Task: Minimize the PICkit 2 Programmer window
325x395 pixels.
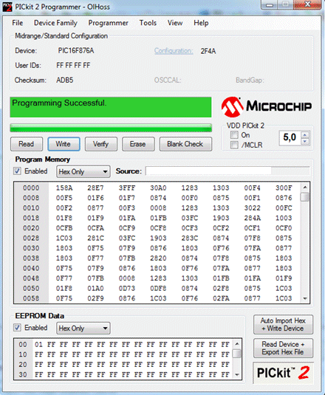Action: 270,4
